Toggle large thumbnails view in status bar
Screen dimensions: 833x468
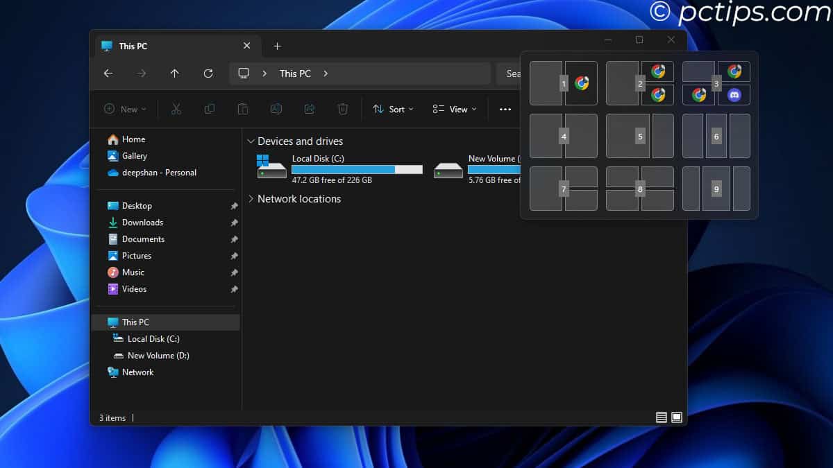point(676,417)
